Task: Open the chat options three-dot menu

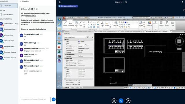Action: coord(54,1)
